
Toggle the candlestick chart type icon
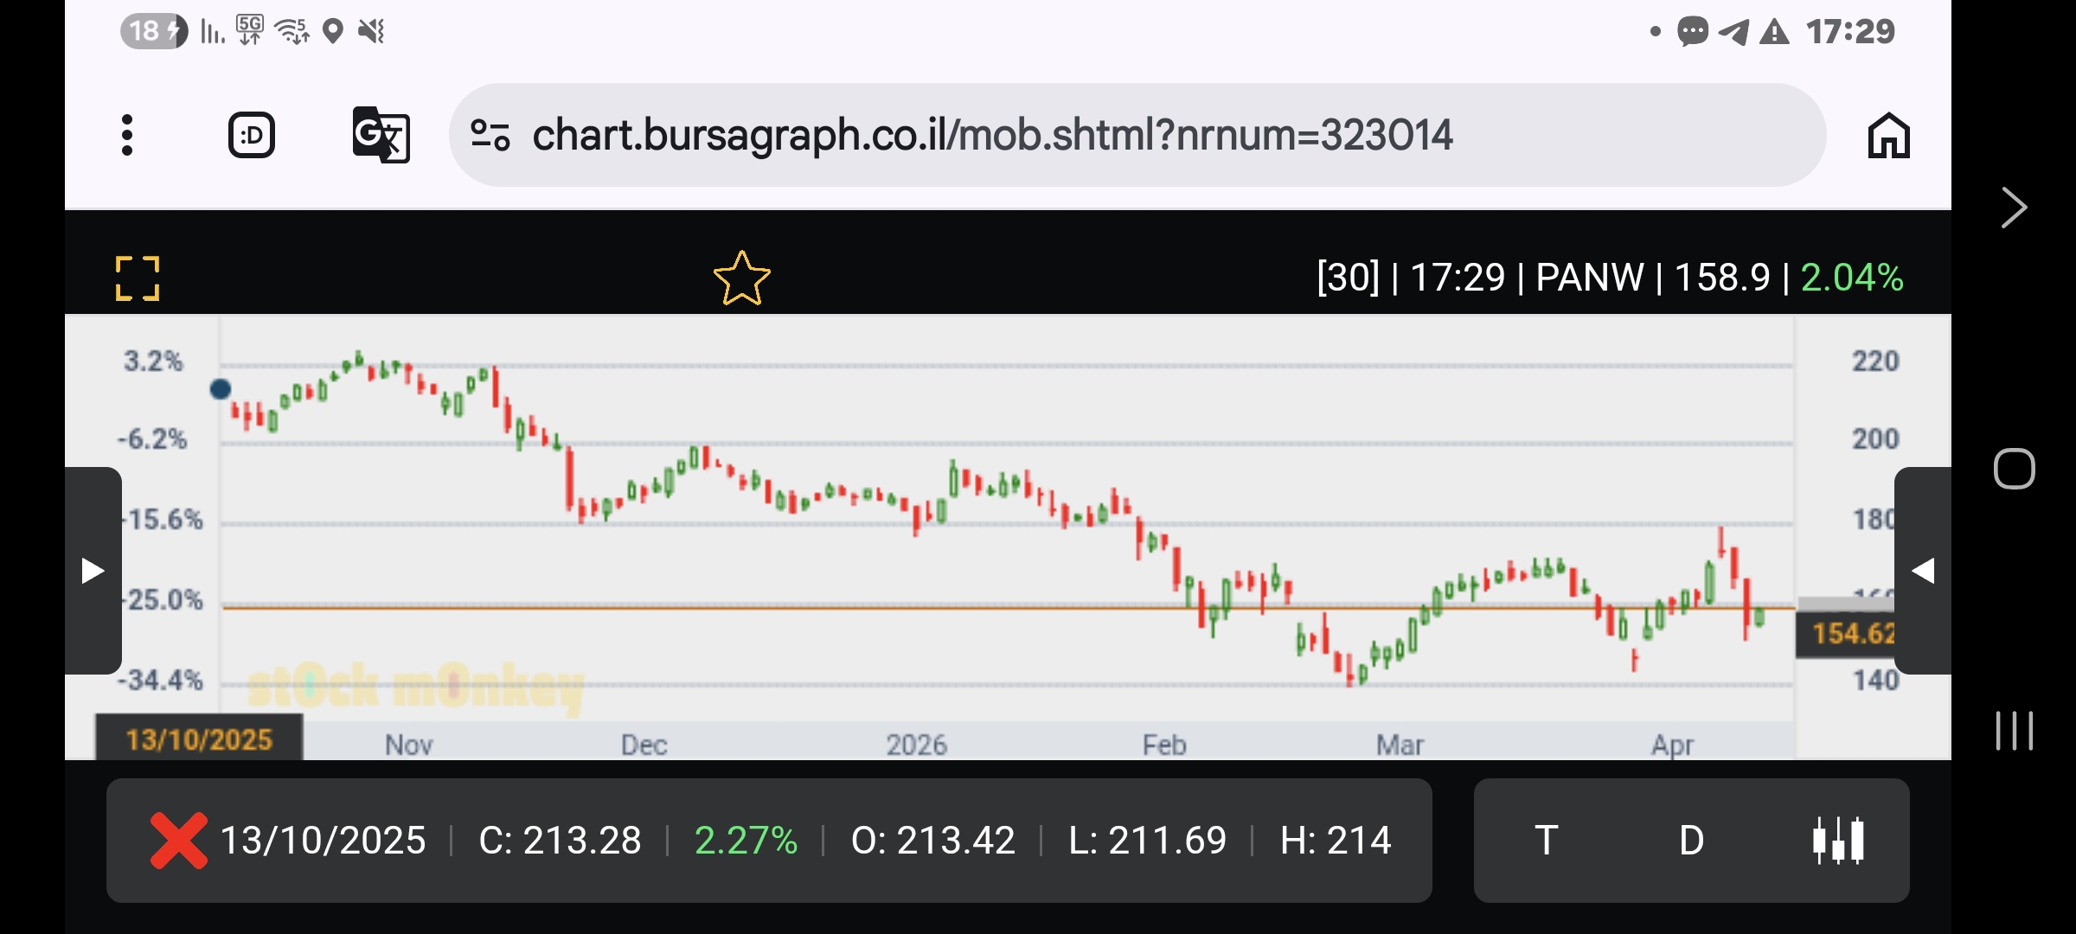[1838, 840]
